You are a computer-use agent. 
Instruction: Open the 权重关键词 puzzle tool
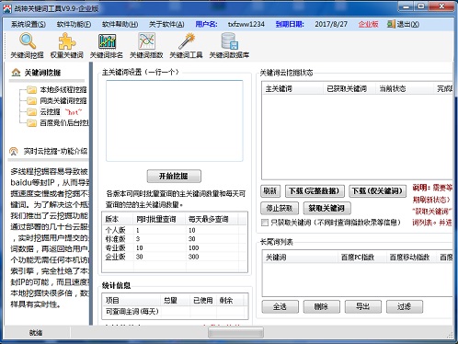67,46
